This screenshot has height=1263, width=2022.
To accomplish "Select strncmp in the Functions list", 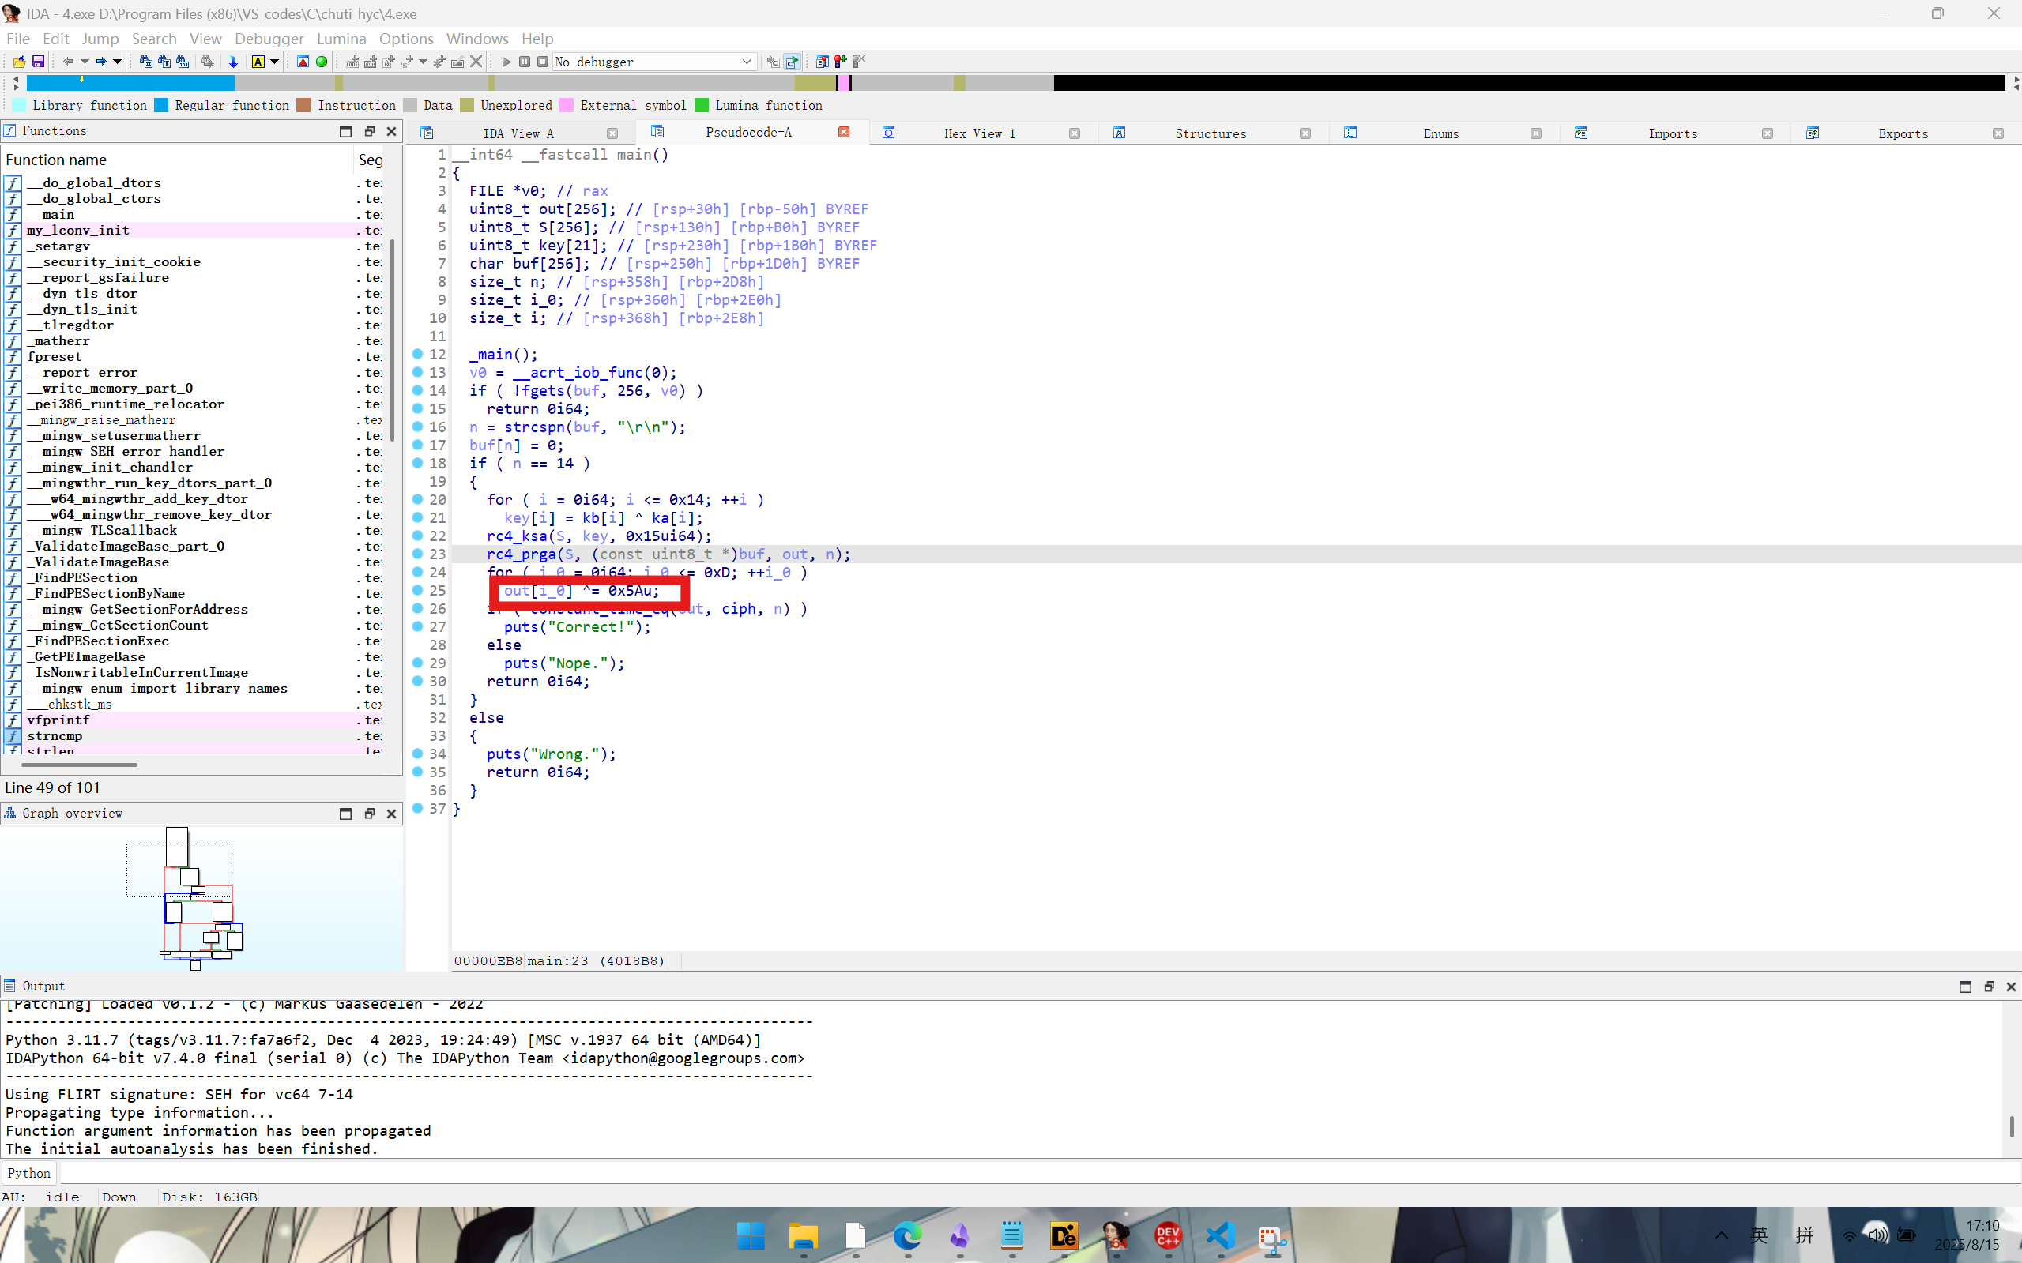I will point(55,736).
